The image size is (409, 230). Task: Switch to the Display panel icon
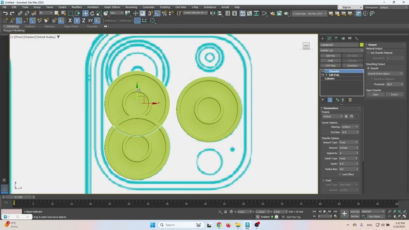[350, 38]
